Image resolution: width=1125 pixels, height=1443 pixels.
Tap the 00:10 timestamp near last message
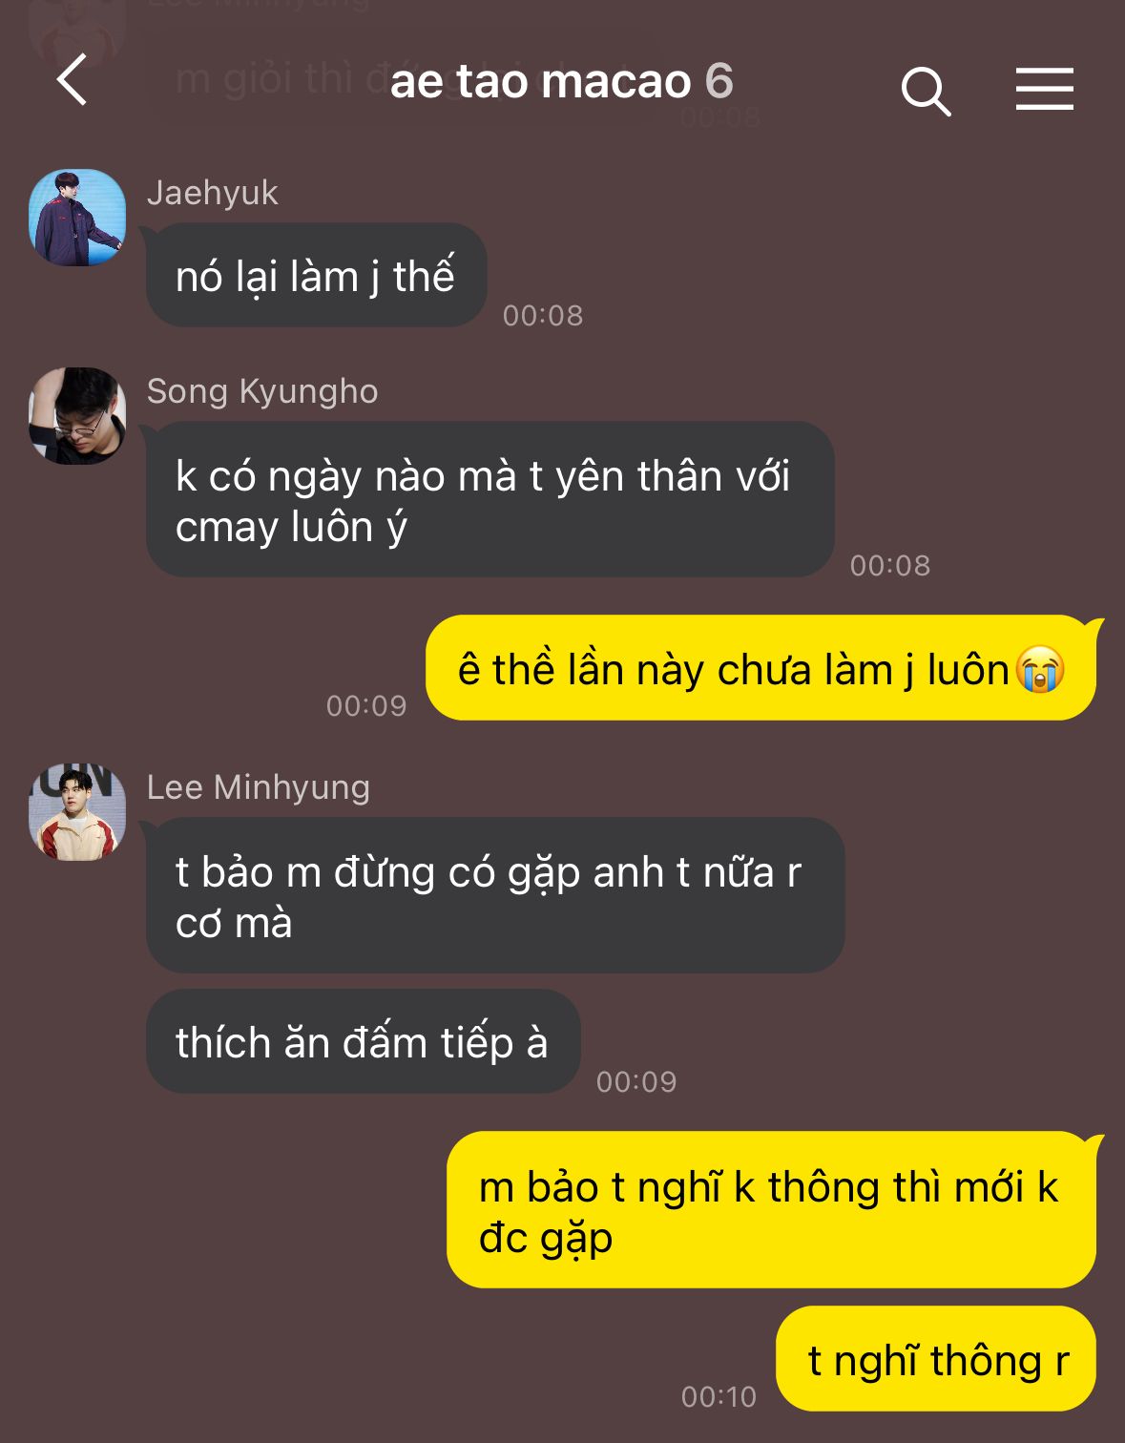point(719,1396)
